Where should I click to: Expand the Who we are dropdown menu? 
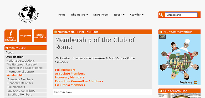click(x=79, y=15)
